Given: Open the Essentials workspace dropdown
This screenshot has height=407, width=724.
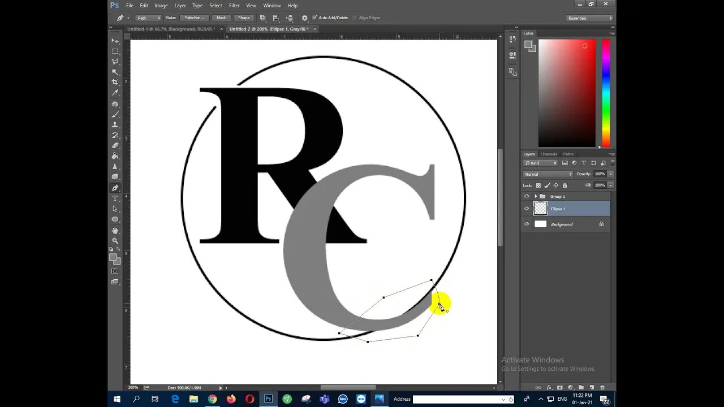Looking at the screenshot, I should [590, 18].
